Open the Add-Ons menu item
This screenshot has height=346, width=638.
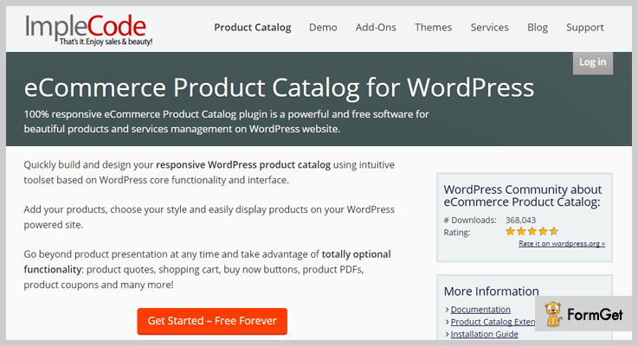tap(376, 27)
